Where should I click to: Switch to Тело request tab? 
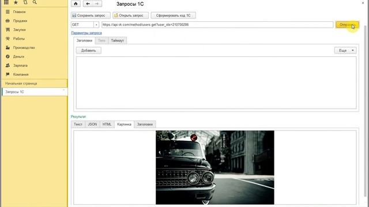[x=101, y=41]
